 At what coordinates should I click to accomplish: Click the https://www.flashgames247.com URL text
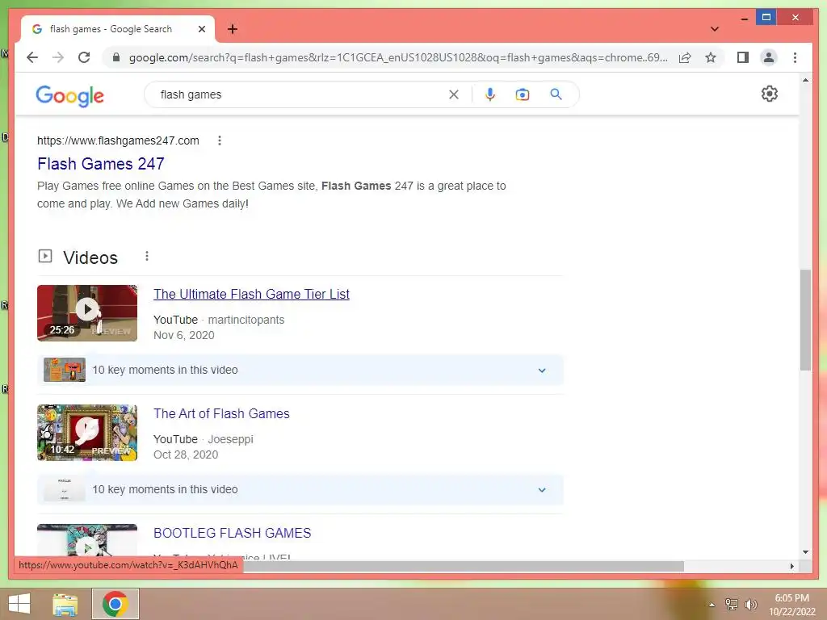[118, 140]
